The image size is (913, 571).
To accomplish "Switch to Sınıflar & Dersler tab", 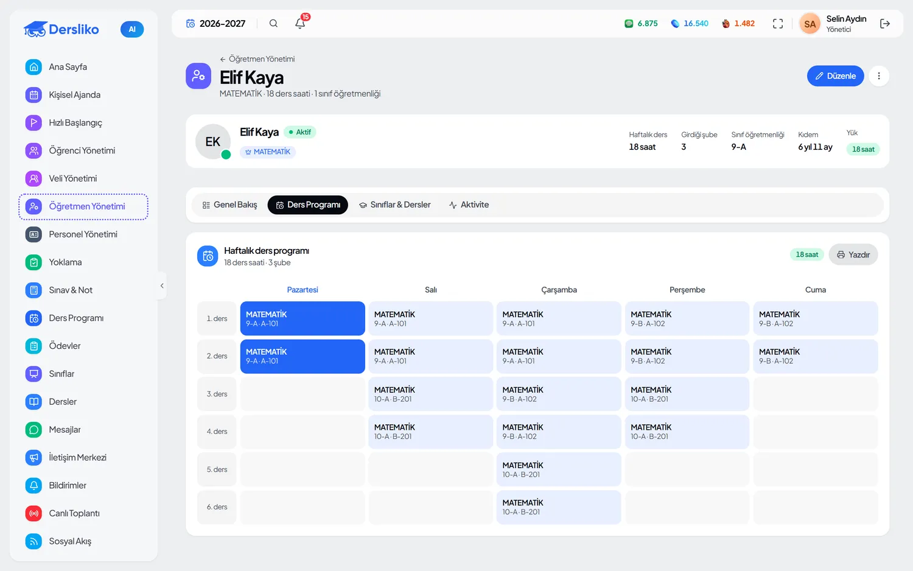I will 394,205.
